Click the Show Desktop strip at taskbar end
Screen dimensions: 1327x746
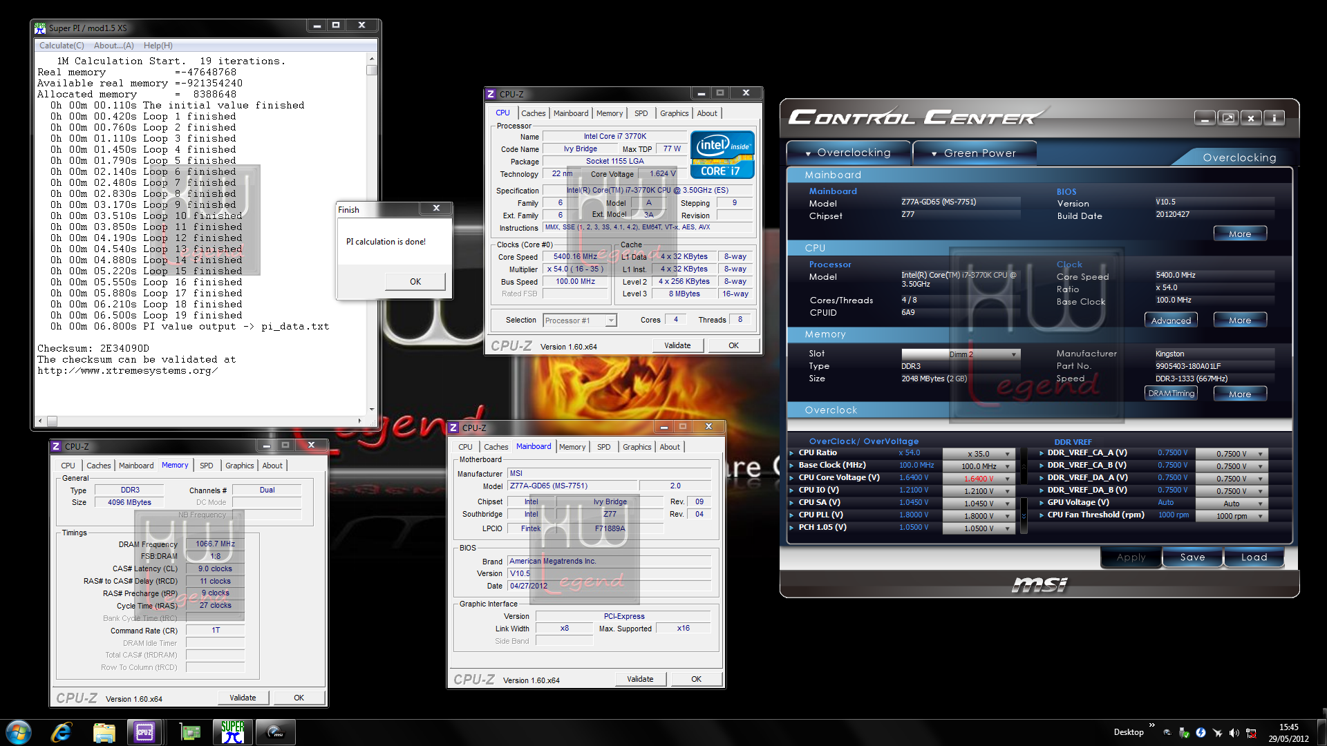point(1321,732)
